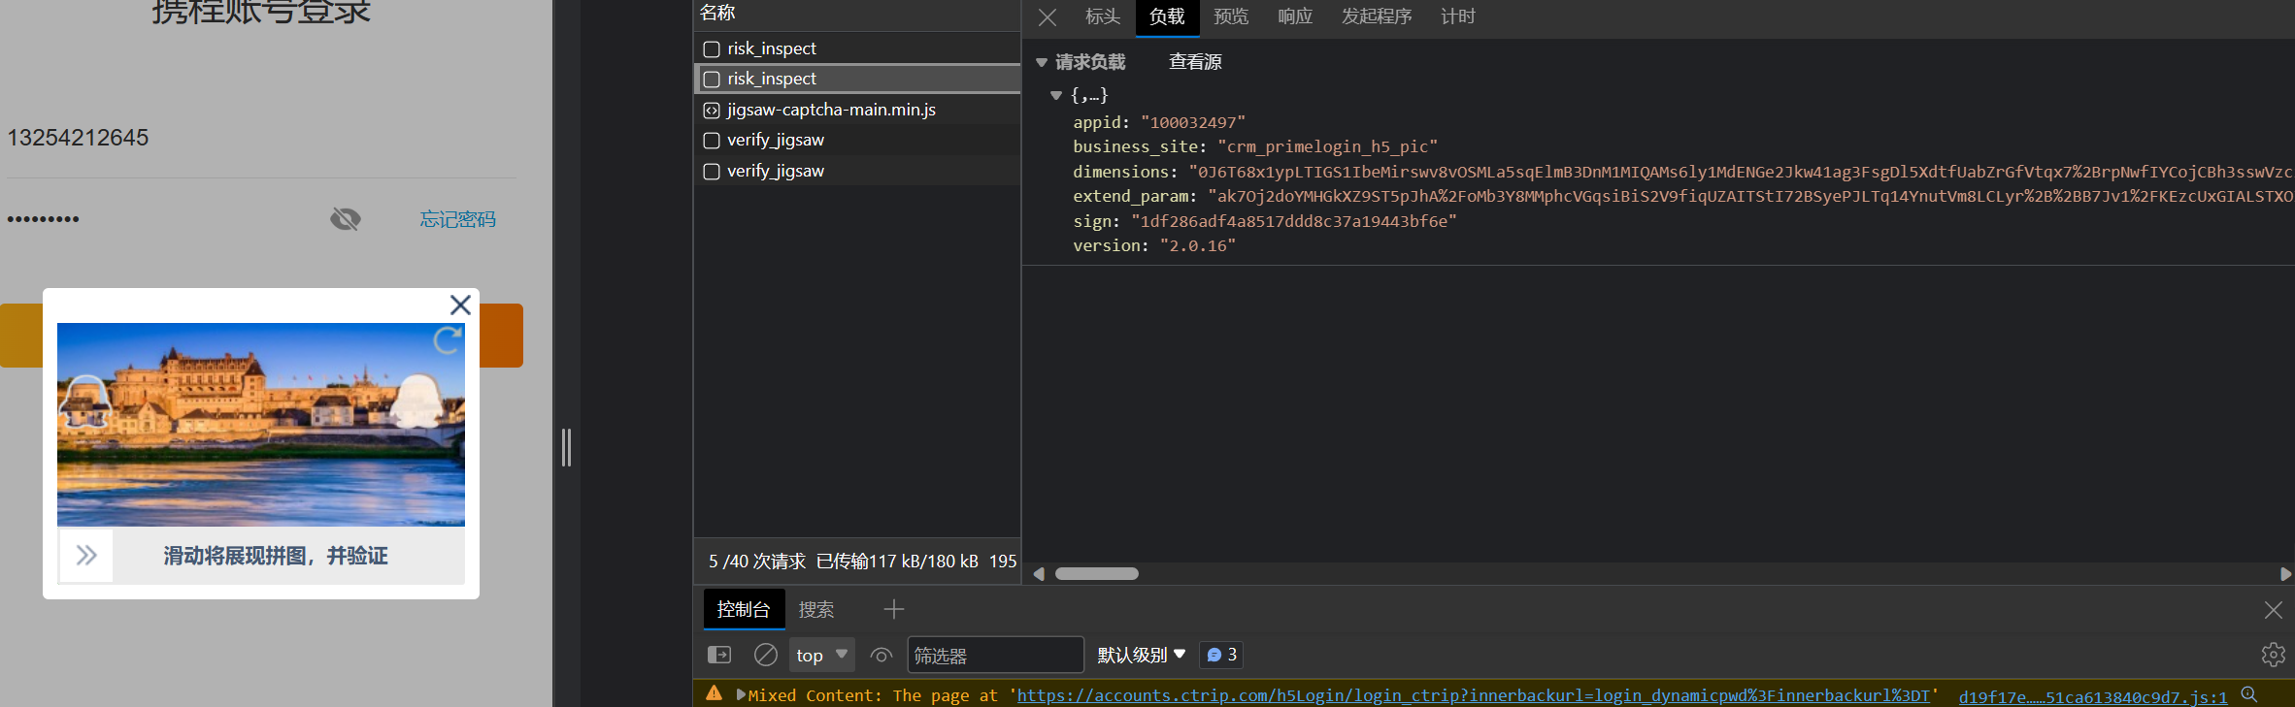Toggle password visibility eye icon
The image size is (2295, 707).
click(x=346, y=219)
